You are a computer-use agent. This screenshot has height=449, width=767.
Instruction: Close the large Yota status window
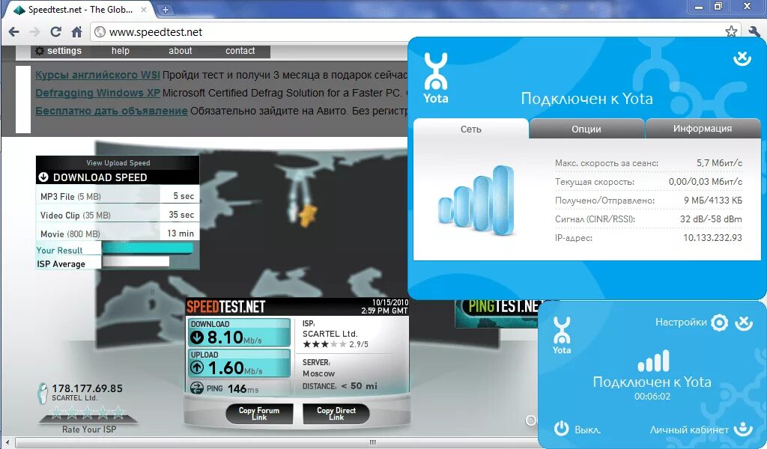coord(742,58)
